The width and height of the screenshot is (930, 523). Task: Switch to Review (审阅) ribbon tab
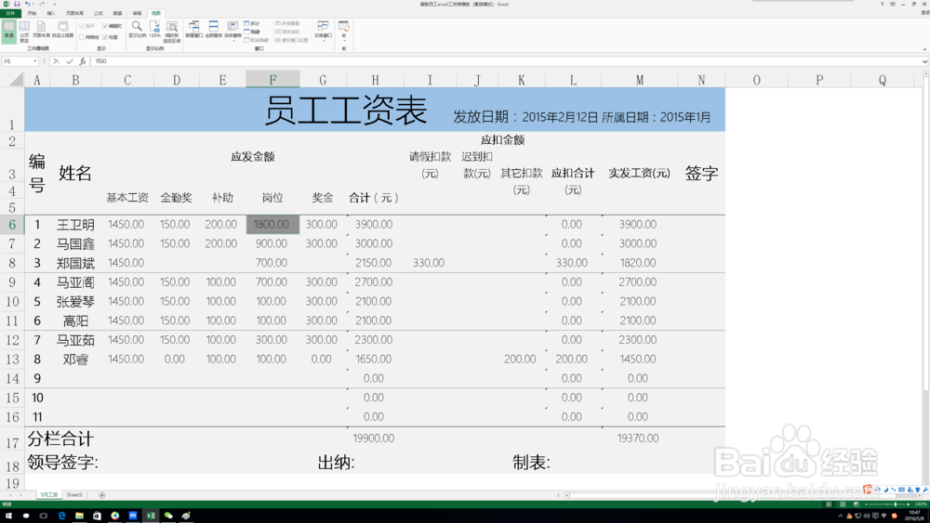(x=137, y=13)
